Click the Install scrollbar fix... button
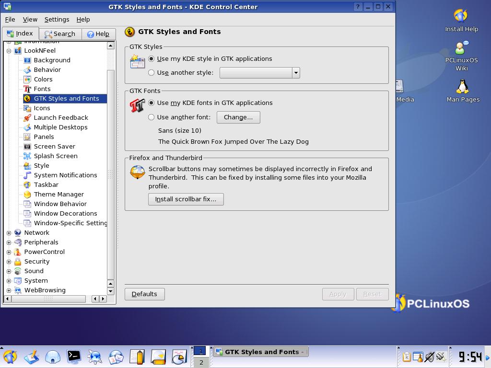This screenshot has width=491, height=368. pos(186,199)
